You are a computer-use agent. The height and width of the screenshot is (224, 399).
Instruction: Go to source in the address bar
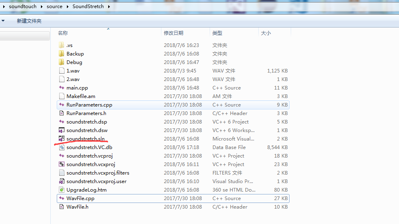click(54, 6)
